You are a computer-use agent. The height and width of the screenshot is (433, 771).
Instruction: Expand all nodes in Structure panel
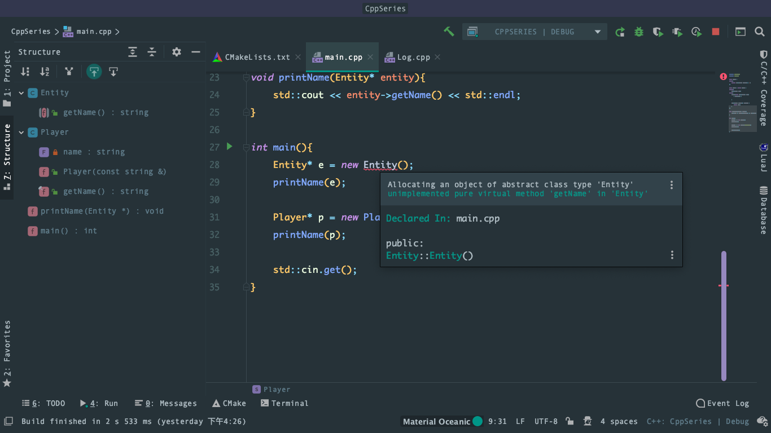click(133, 52)
